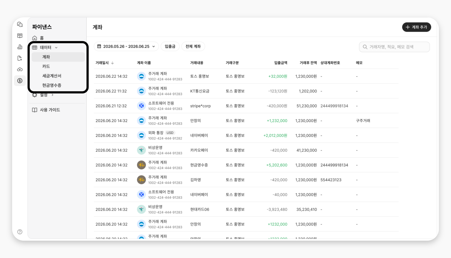
Task: Click the 메모 column header
Action: point(359,63)
